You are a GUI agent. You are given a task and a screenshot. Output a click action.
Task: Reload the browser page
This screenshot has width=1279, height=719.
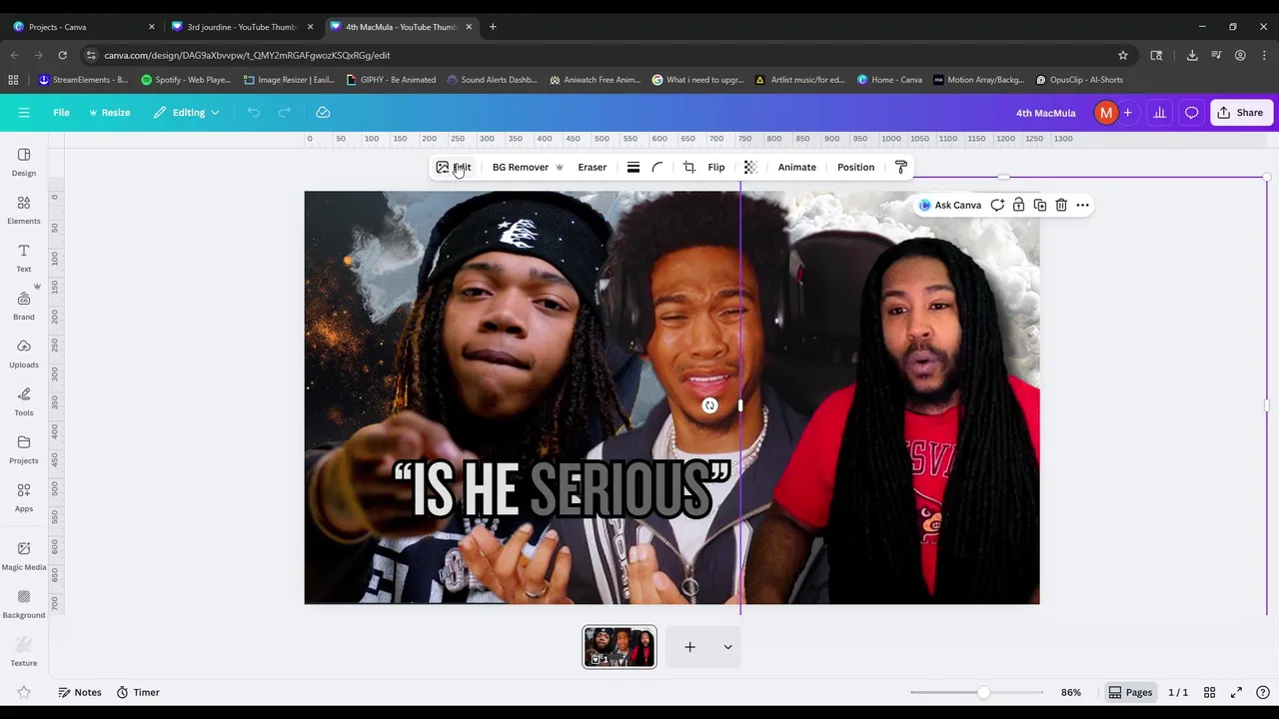click(x=62, y=55)
